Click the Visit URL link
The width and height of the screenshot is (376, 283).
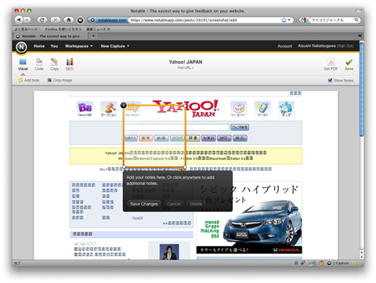(186, 67)
